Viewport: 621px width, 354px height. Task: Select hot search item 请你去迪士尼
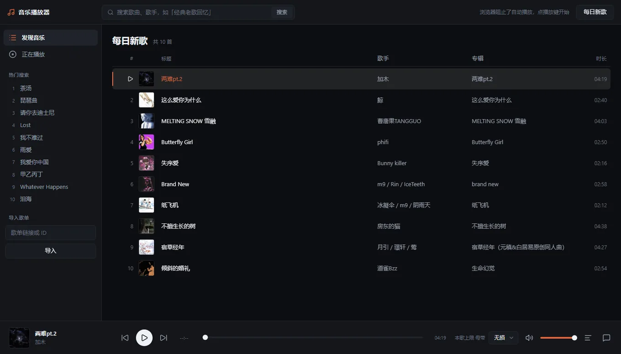click(37, 113)
